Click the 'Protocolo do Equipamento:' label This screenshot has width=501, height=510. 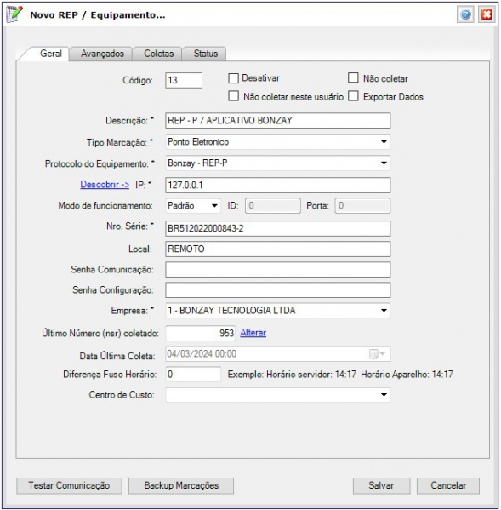(x=100, y=163)
